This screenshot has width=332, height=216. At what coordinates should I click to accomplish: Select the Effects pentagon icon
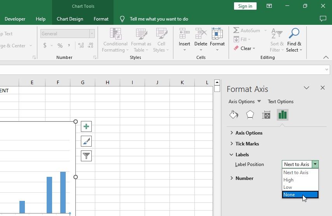[x=250, y=115]
